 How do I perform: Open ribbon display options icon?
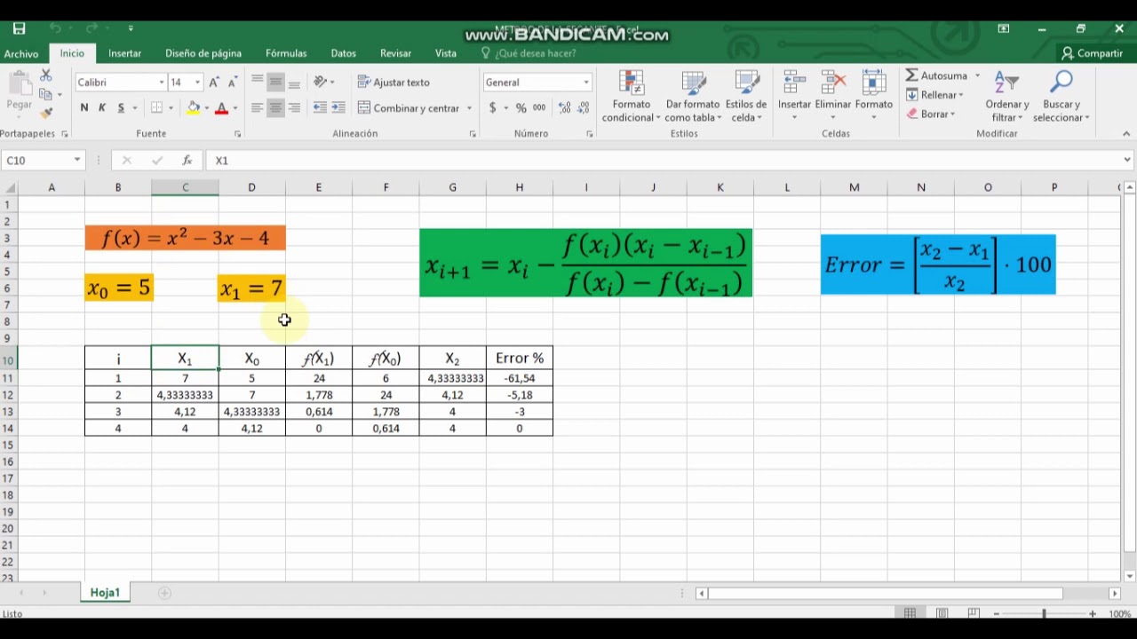coord(1004,29)
